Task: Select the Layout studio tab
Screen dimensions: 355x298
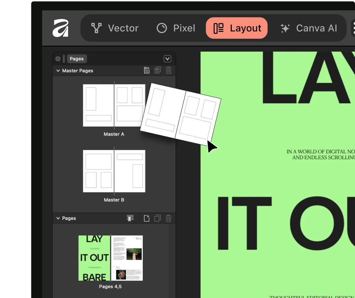Action: pyautogui.click(x=237, y=28)
